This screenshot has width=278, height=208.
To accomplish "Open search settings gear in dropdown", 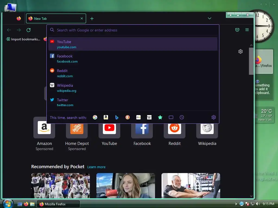I will 214,117.
